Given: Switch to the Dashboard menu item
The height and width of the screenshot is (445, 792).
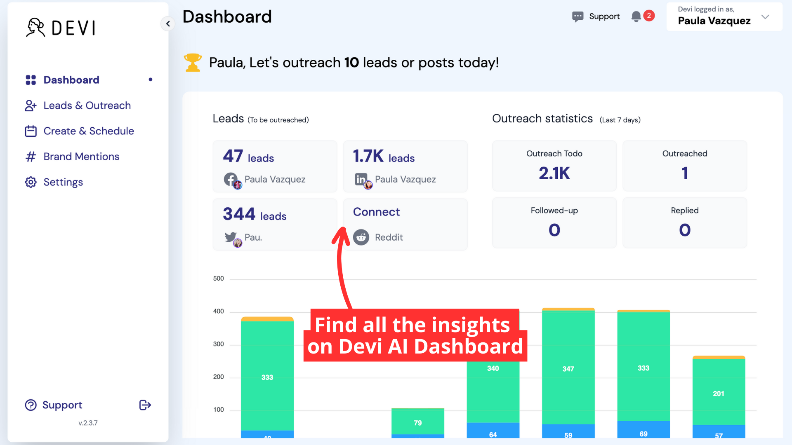Looking at the screenshot, I should [x=71, y=80].
